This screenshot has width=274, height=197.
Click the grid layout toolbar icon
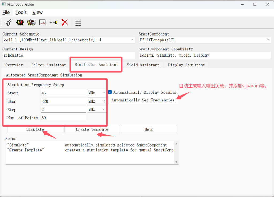coord(78,22)
